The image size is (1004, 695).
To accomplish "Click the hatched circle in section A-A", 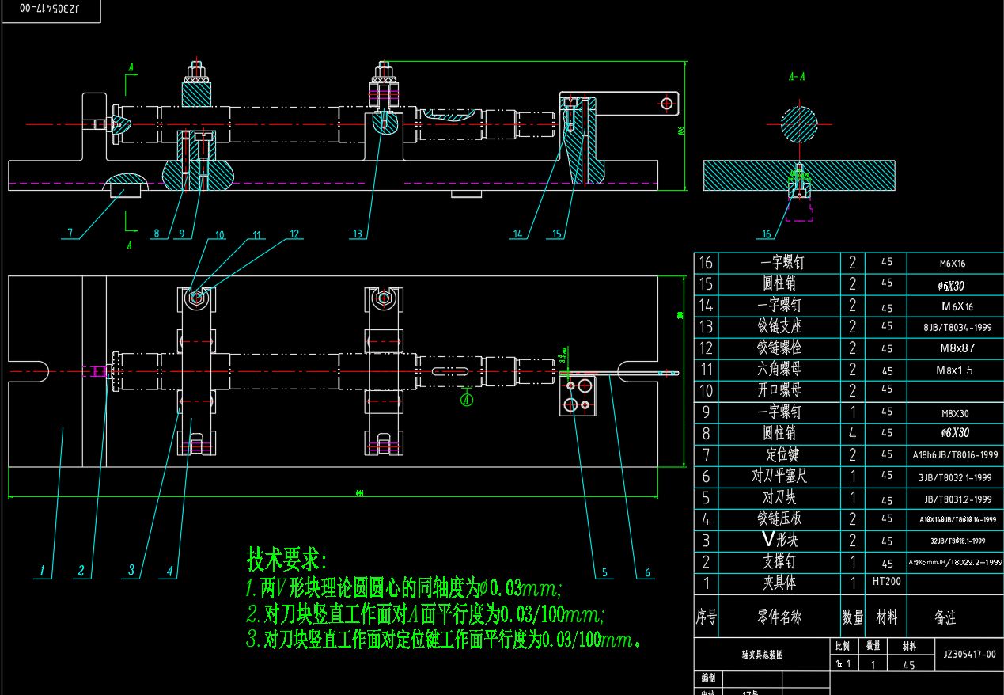I will pos(799,123).
